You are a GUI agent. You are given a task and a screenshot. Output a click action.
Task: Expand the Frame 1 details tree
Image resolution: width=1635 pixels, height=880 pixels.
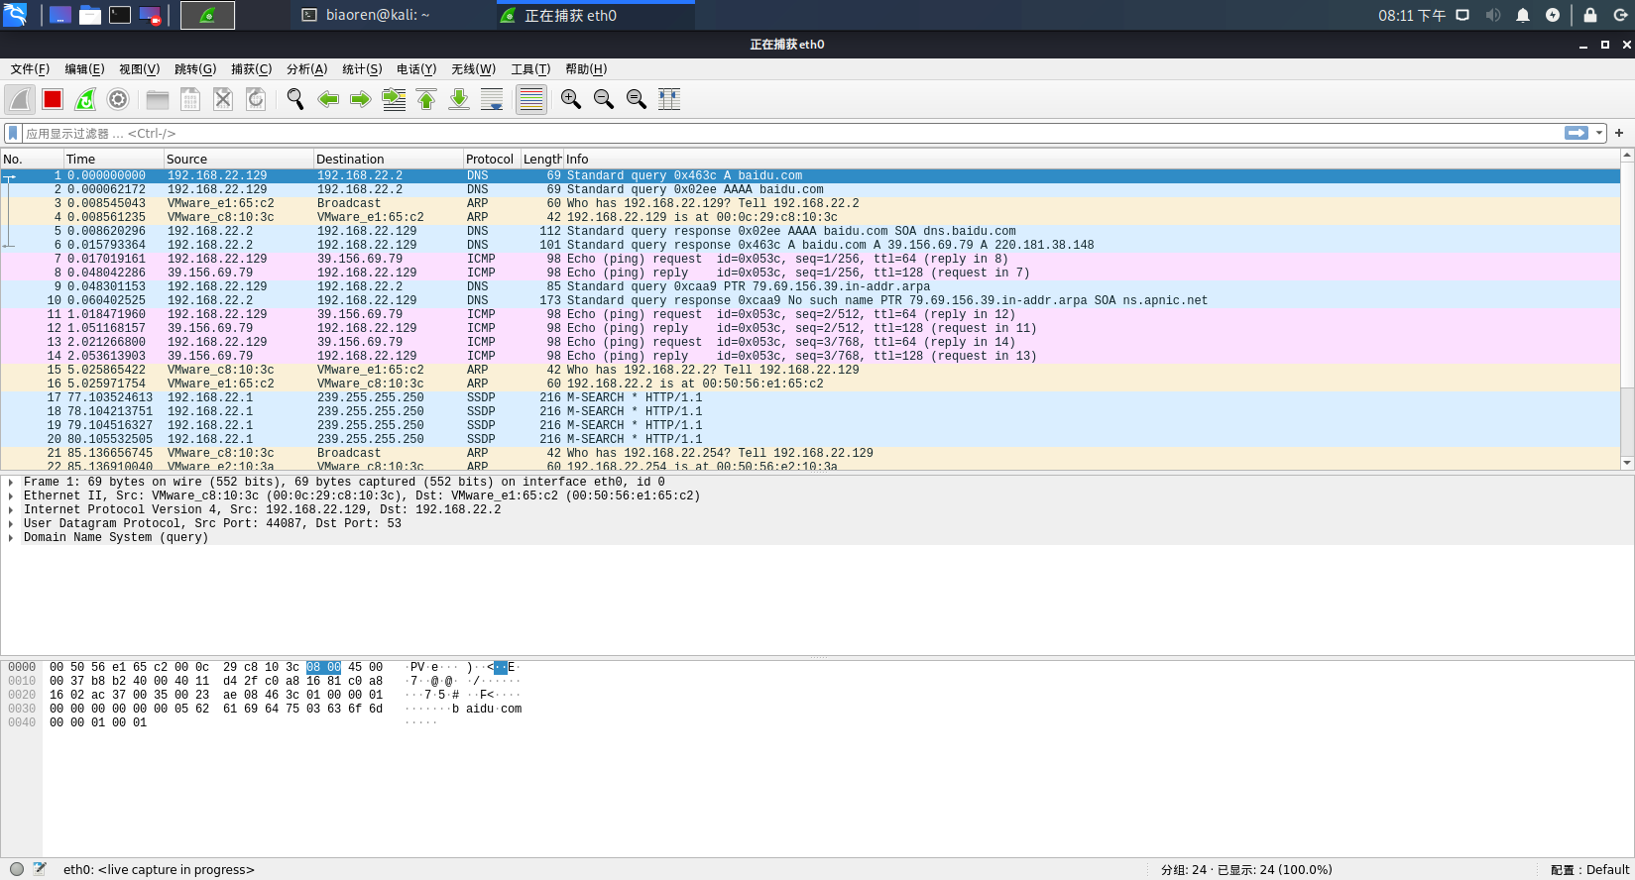[11, 483]
